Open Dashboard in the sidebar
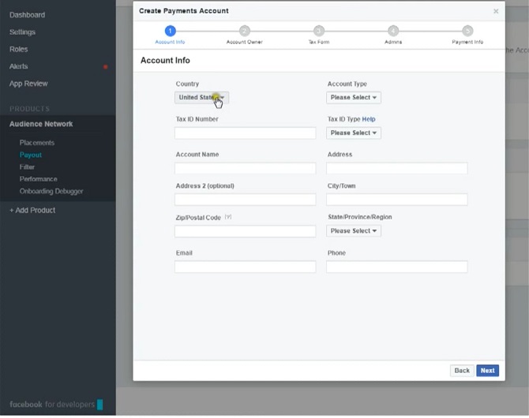 tap(28, 15)
